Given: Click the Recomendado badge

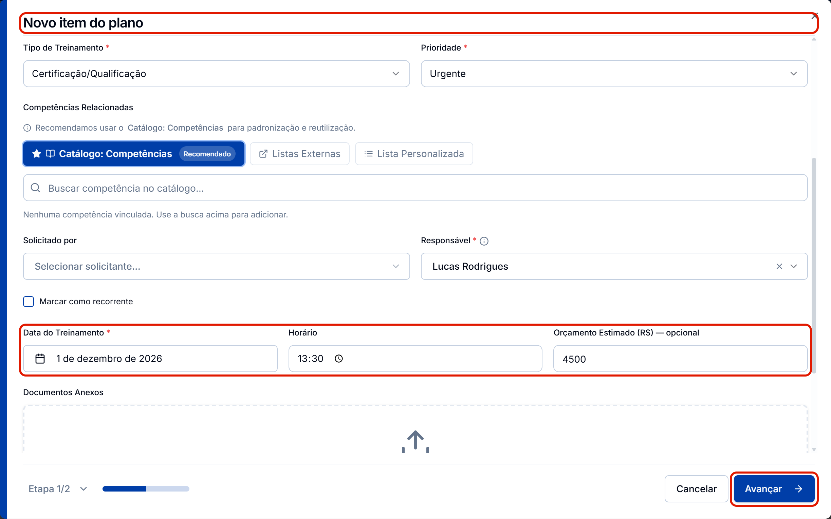Looking at the screenshot, I should [x=207, y=154].
